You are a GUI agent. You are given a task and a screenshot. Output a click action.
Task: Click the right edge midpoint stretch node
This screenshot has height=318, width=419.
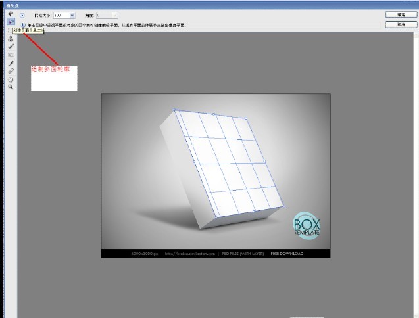point(264,161)
